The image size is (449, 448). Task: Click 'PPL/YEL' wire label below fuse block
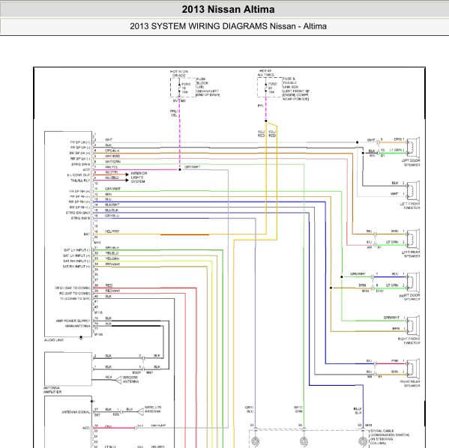[174, 113]
